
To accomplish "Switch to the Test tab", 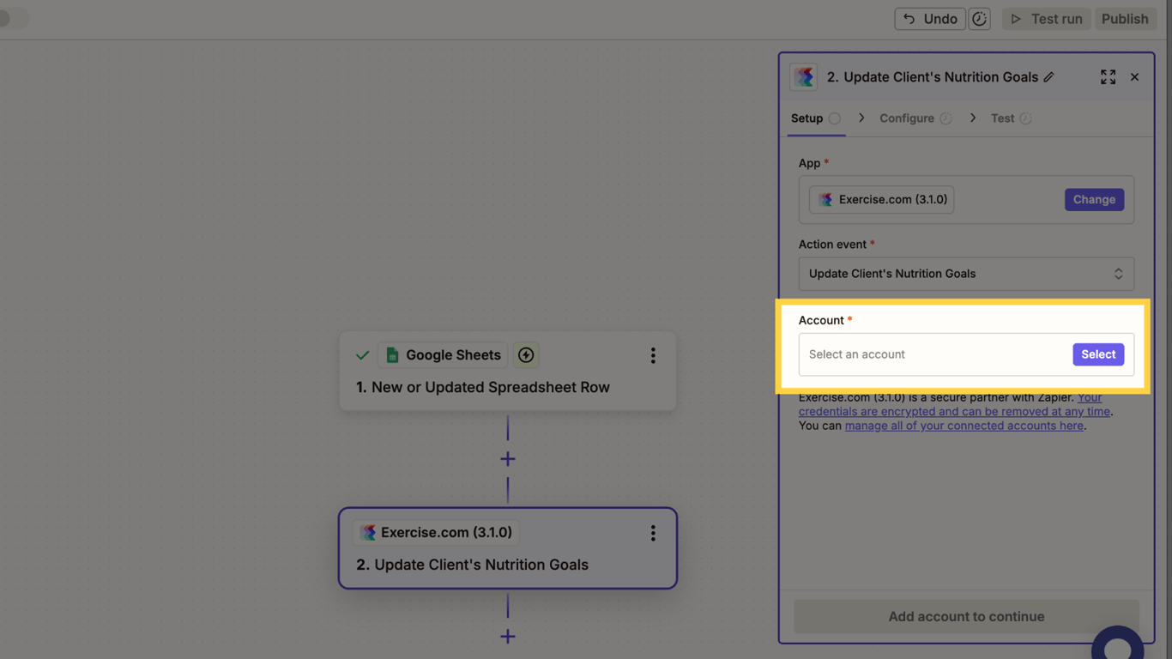I will click(x=1002, y=118).
